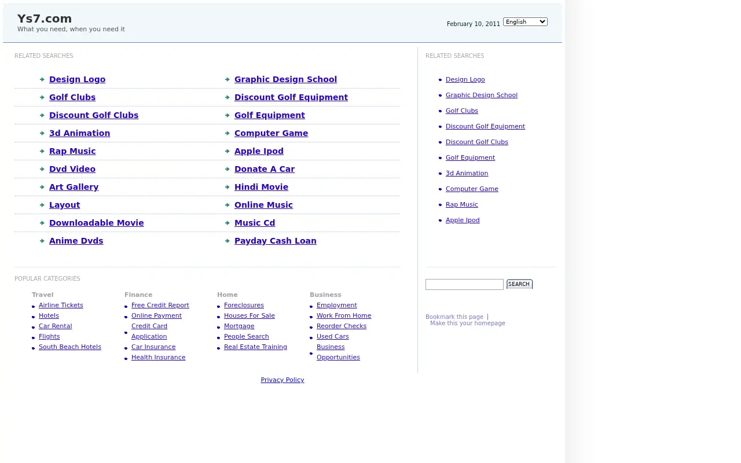Follow the Donate A Car link
Screen dimensions: 741x463
265,169
